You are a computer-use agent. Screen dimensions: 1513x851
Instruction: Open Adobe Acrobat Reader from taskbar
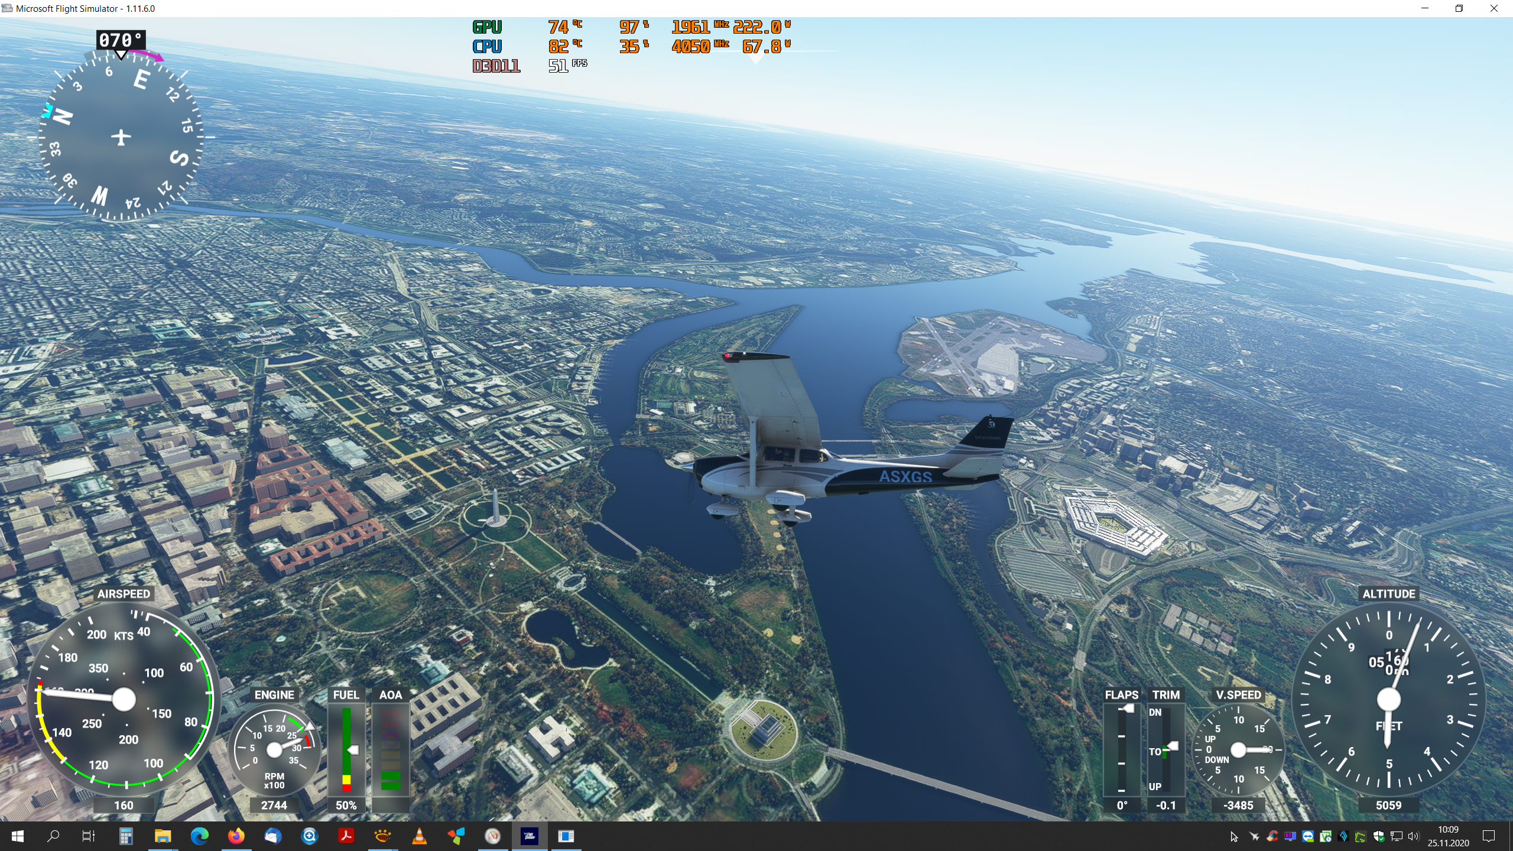click(x=346, y=836)
